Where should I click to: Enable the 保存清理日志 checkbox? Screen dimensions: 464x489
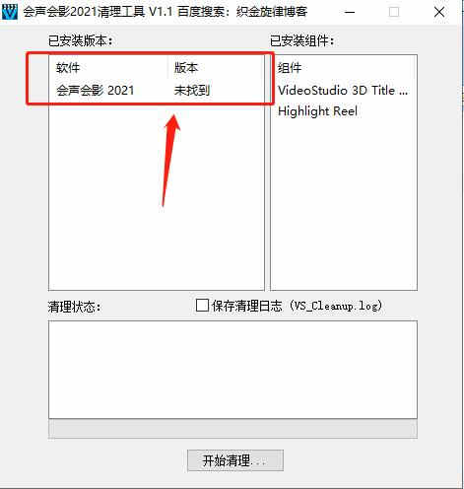pos(202,306)
